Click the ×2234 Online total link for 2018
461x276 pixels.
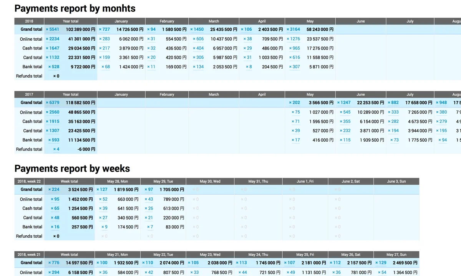tap(52, 39)
